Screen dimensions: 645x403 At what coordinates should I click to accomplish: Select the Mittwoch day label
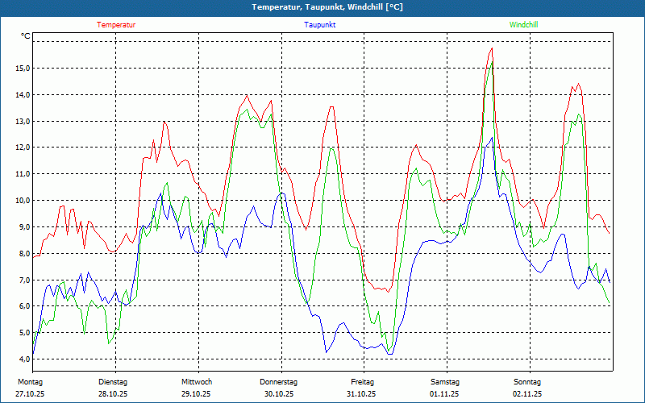pyautogui.click(x=196, y=381)
